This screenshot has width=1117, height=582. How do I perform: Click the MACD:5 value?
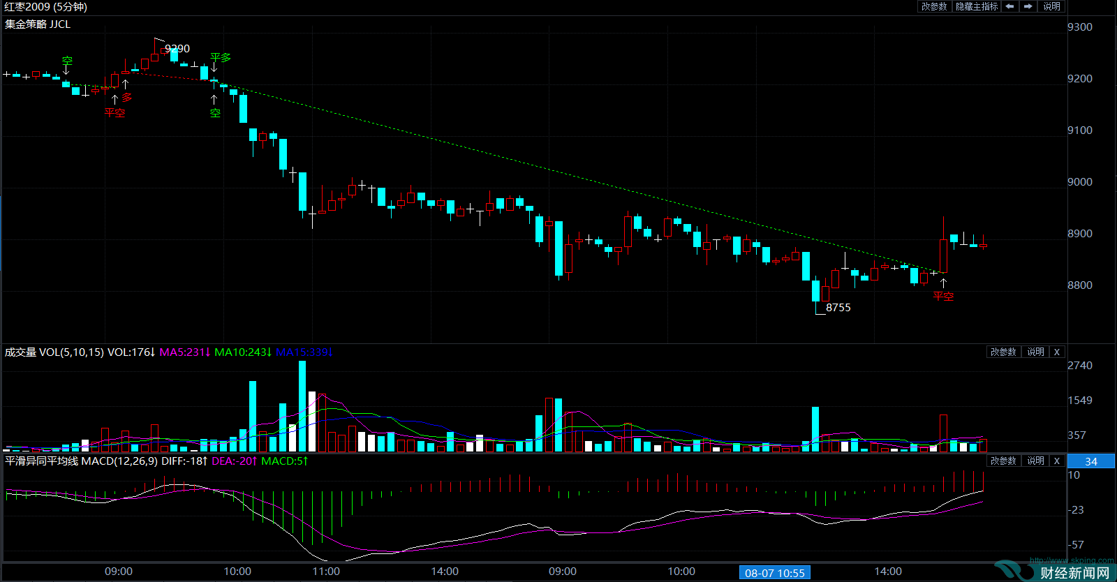(x=284, y=461)
